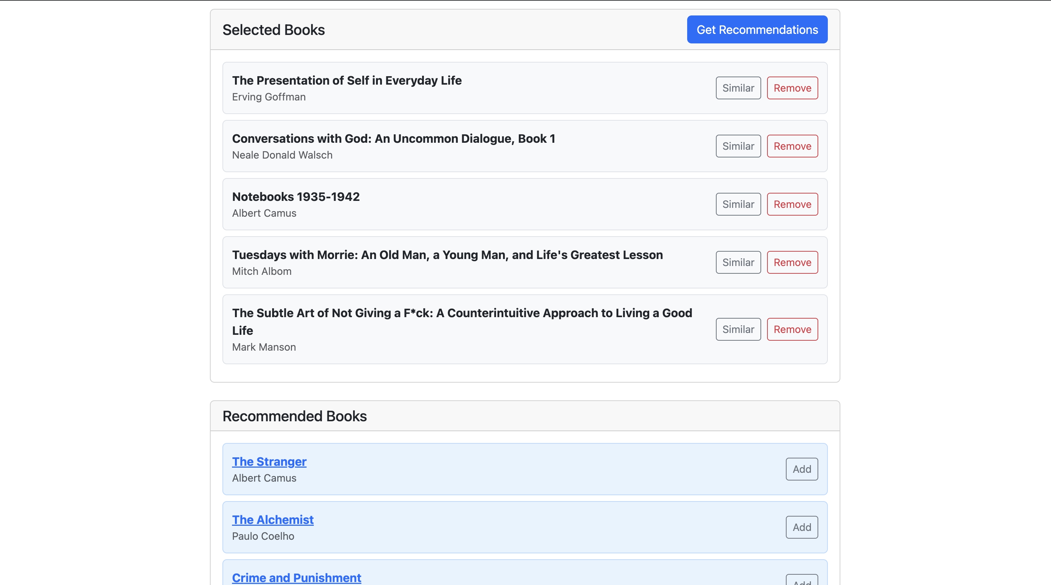Click the Recommended Books heading

tap(294, 416)
